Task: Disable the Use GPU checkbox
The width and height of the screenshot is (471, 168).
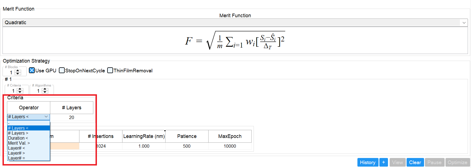Action: coord(32,70)
